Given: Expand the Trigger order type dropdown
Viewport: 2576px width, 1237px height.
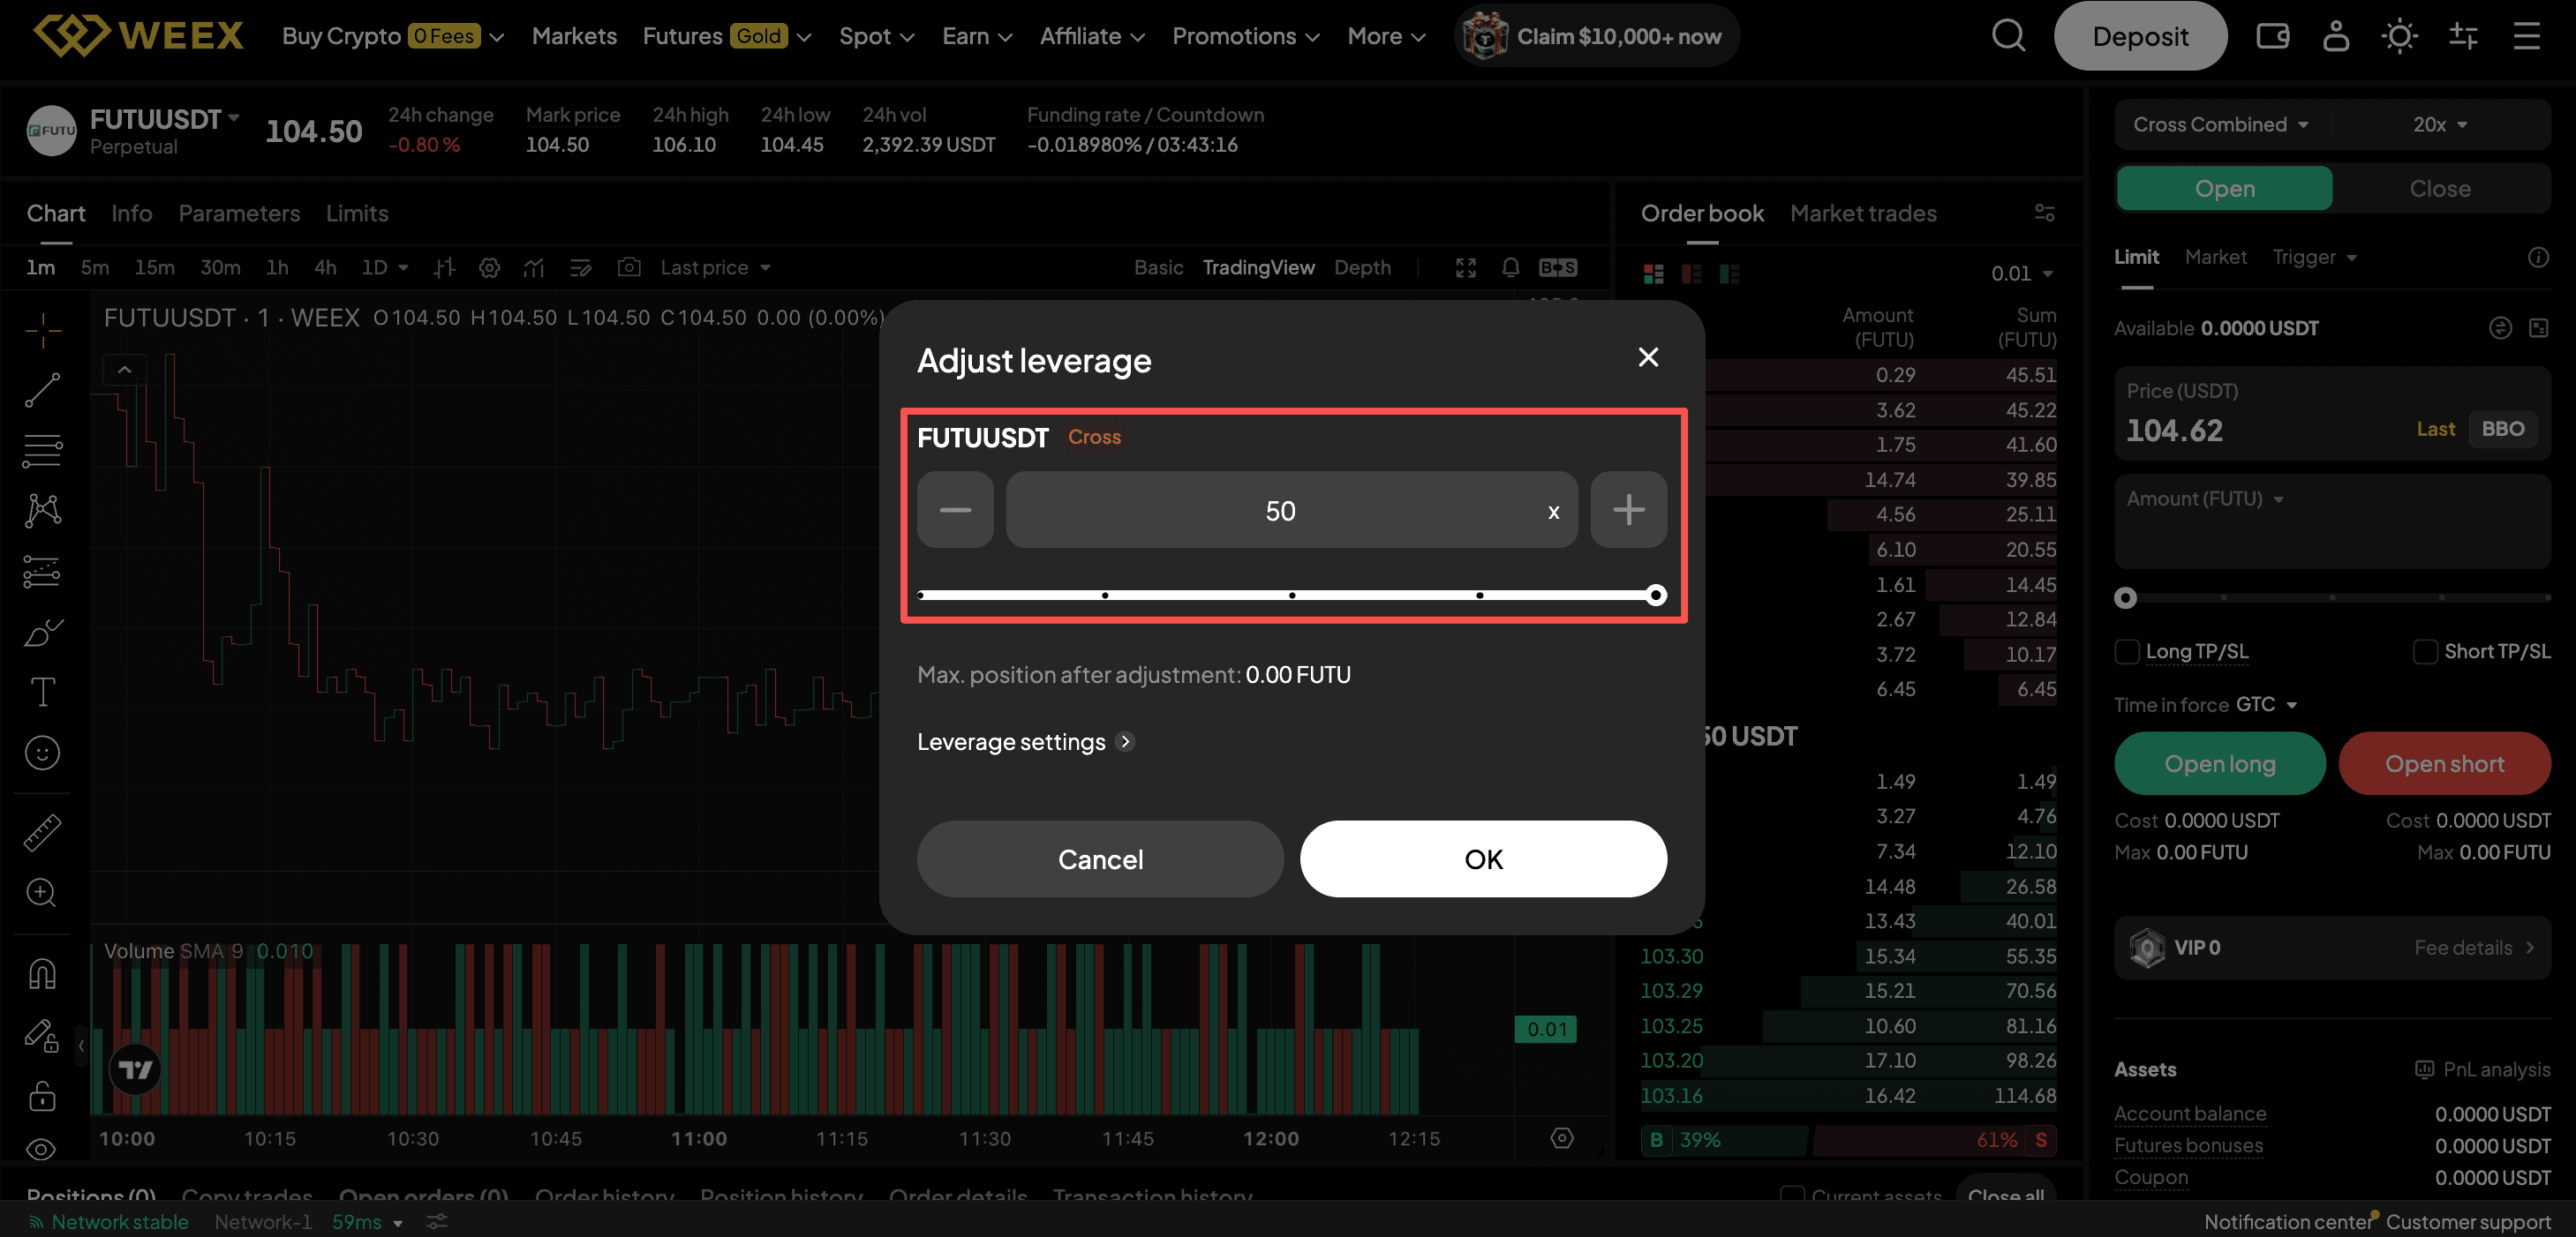Looking at the screenshot, I should click(x=2314, y=258).
